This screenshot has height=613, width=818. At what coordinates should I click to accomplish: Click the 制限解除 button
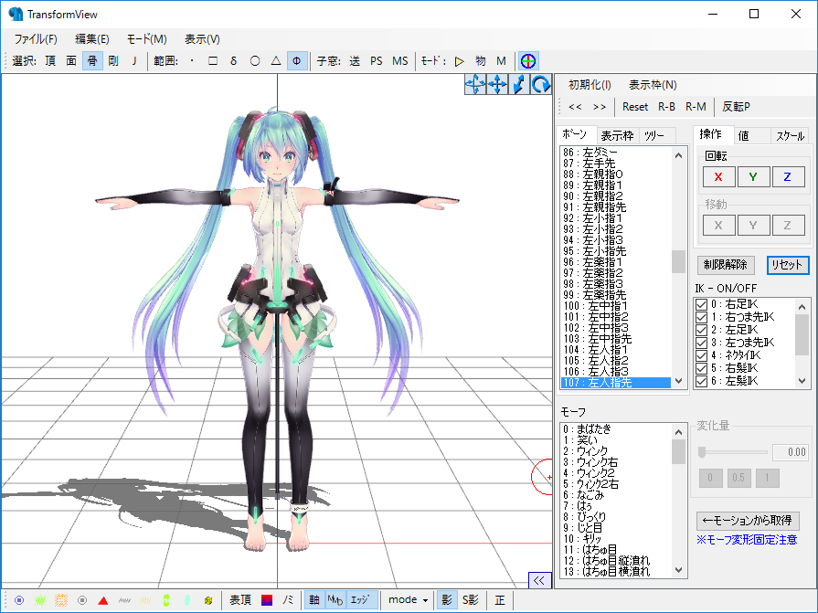pyautogui.click(x=724, y=265)
